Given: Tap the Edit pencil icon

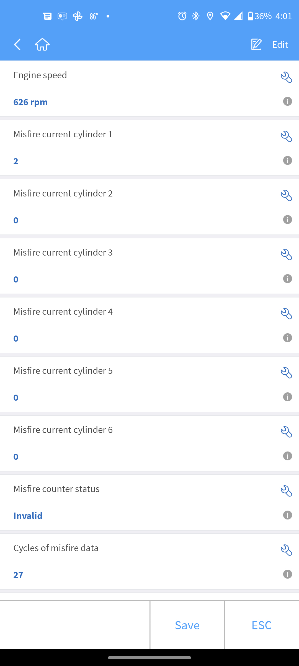Looking at the screenshot, I should pos(256,44).
